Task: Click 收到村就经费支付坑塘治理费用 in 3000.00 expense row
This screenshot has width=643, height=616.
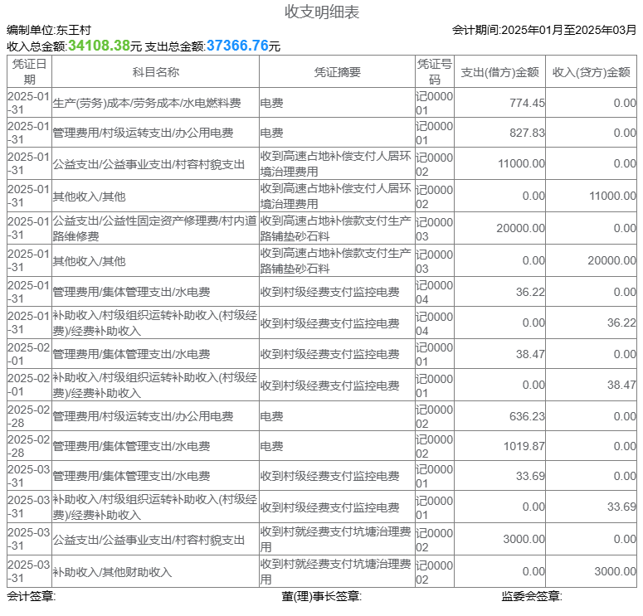Action: 335,540
